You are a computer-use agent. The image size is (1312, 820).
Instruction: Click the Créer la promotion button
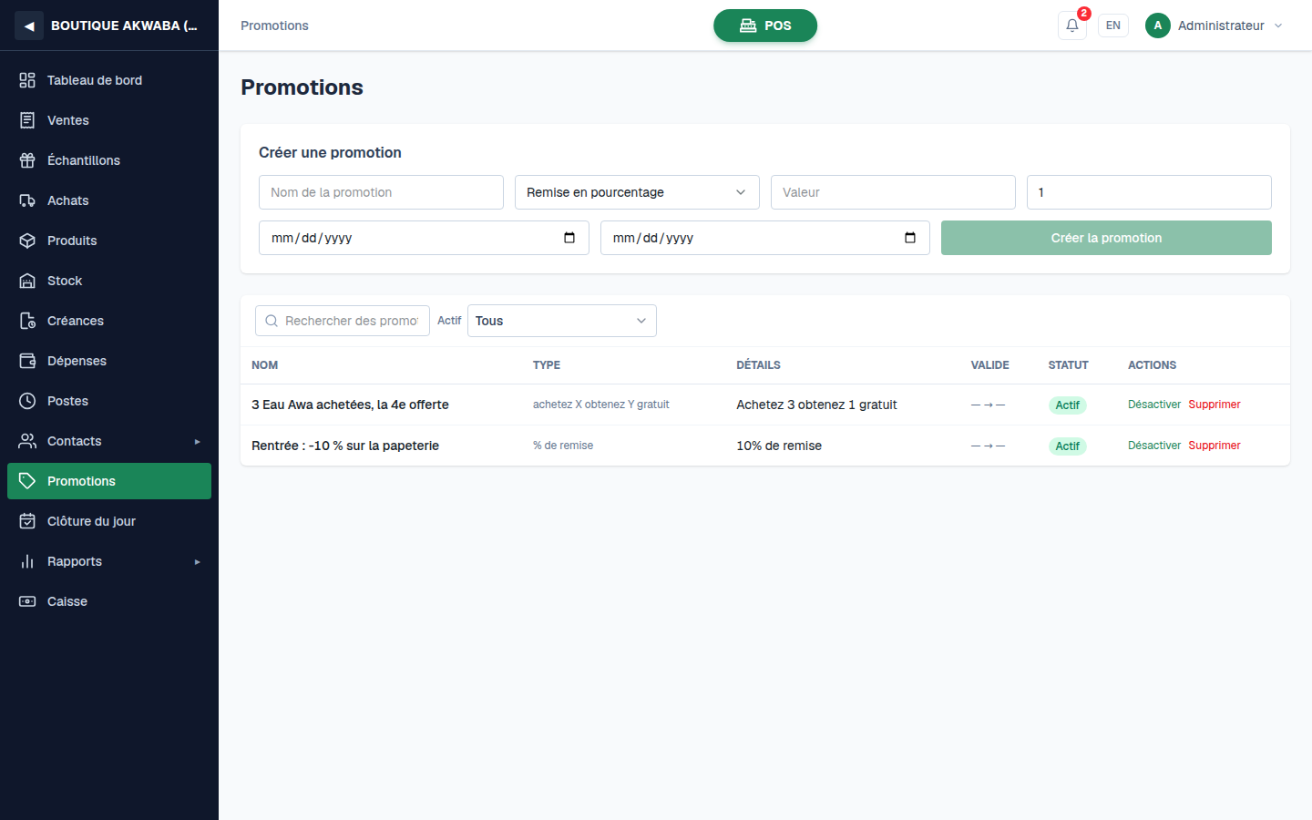(1106, 238)
